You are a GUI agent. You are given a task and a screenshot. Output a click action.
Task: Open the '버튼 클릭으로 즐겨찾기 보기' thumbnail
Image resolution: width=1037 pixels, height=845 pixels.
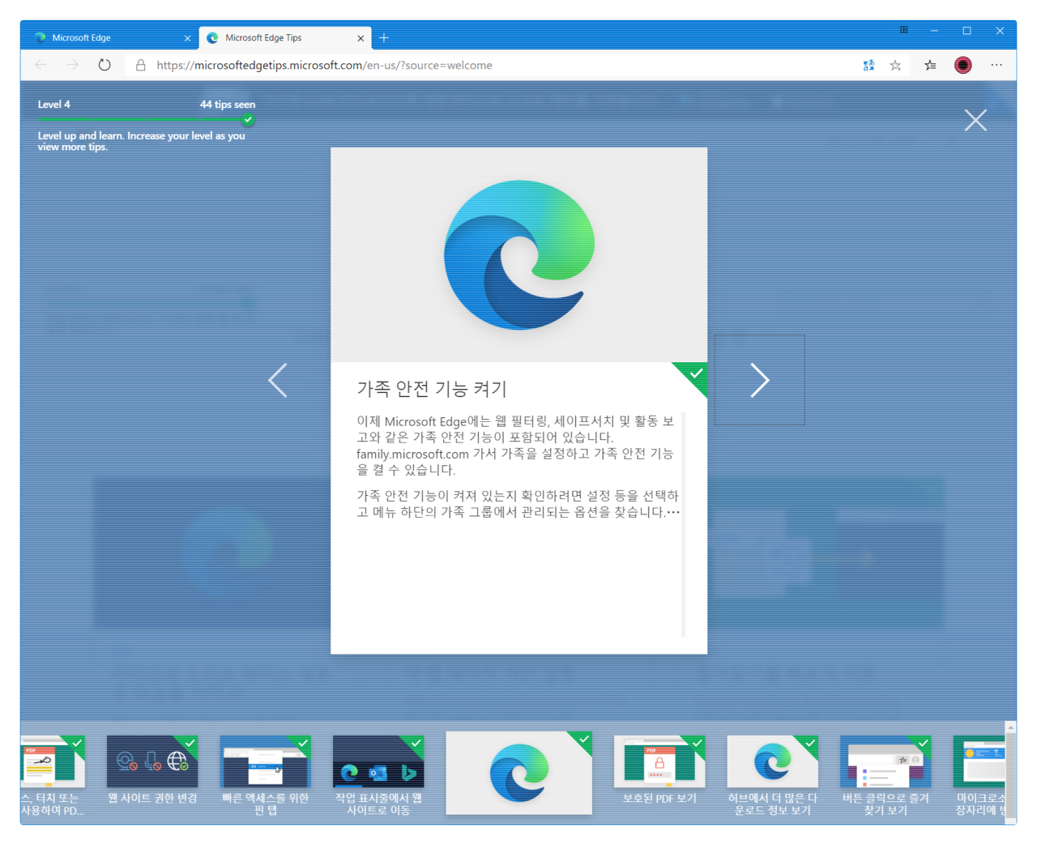[x=886, y=762]
